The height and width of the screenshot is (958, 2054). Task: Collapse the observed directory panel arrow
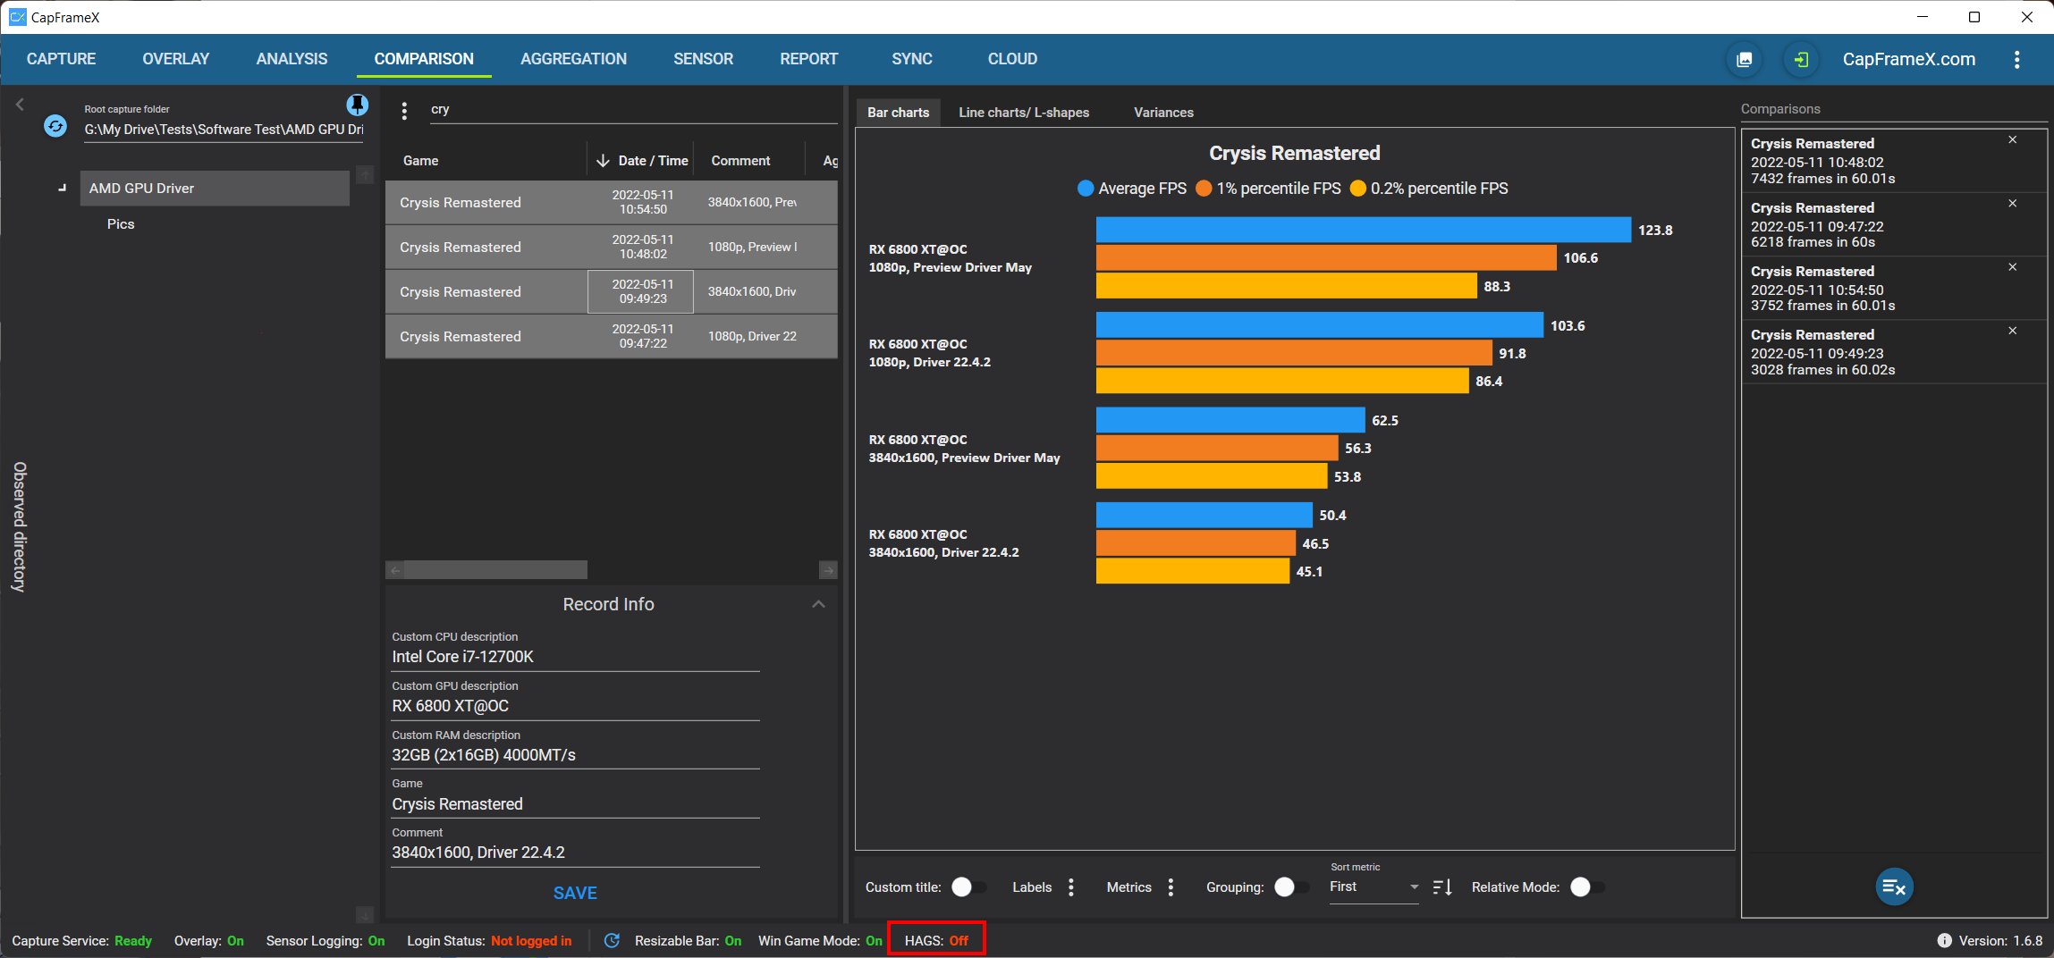[x=20, y=105]
